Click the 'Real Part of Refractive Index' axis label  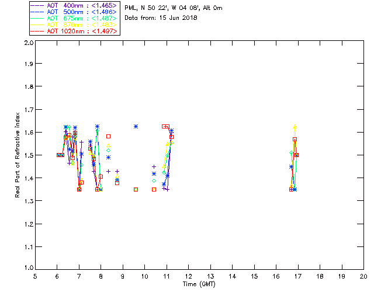click(18, 154)
